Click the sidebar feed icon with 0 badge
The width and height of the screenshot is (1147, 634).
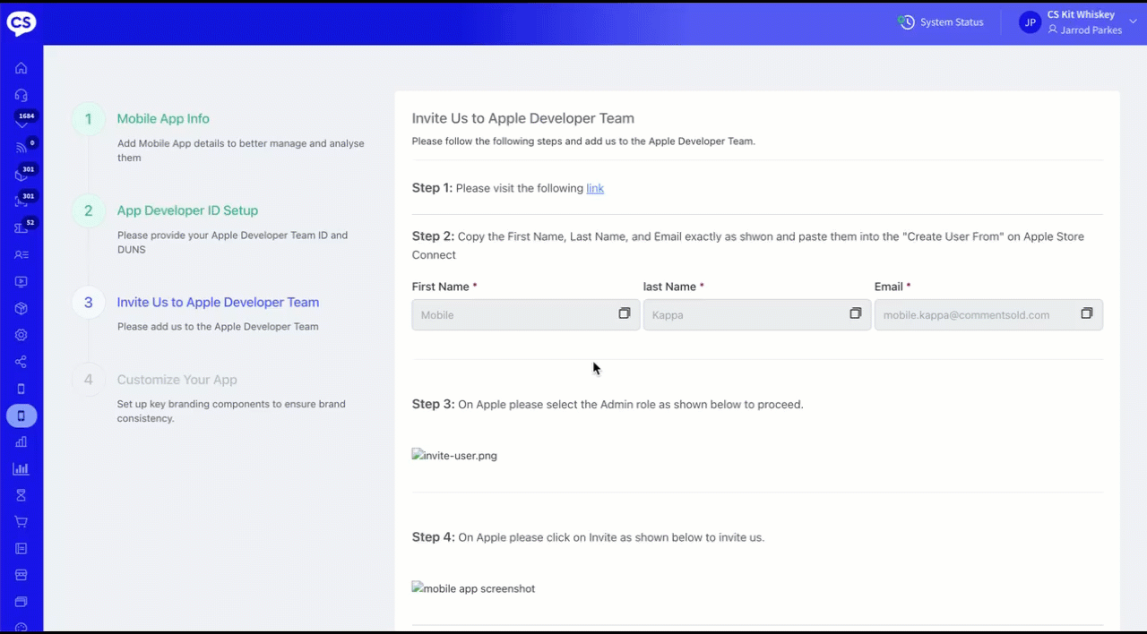[22, 148]
